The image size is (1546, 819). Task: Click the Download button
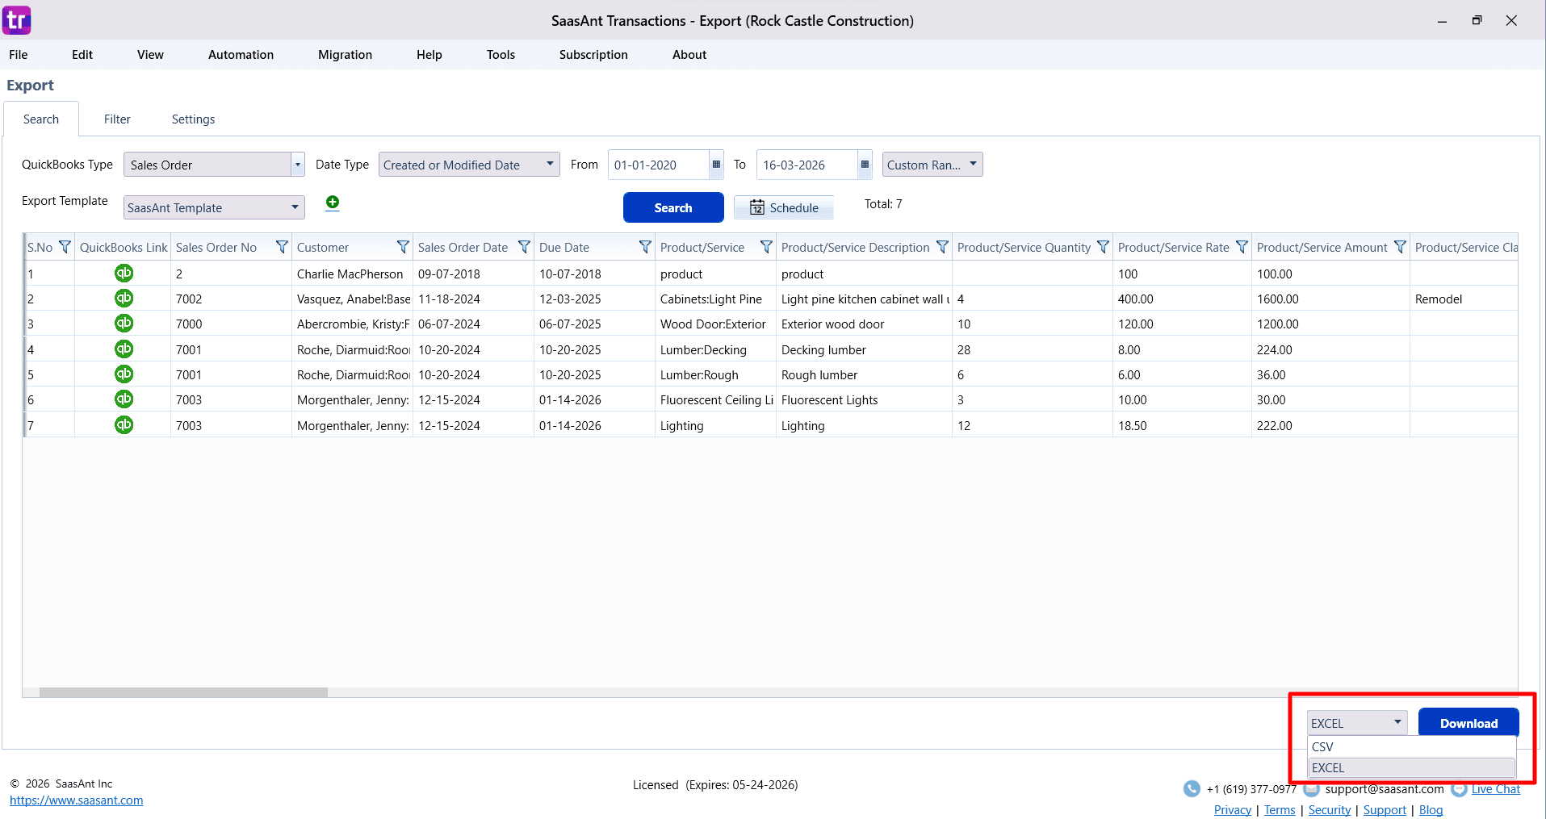(1468, 723)
